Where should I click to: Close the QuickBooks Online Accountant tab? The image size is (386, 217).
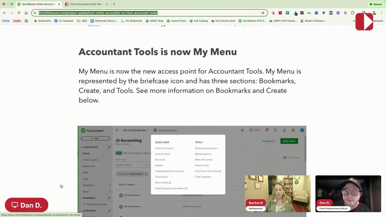click(59, 4)
